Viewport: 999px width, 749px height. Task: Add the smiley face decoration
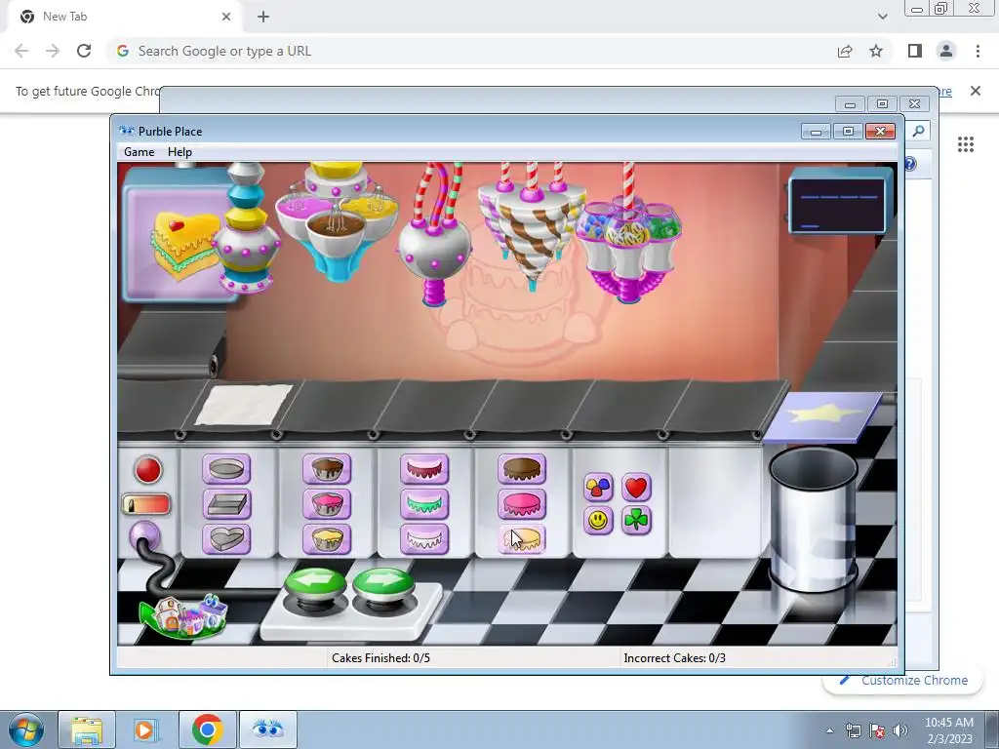[598, 521]
